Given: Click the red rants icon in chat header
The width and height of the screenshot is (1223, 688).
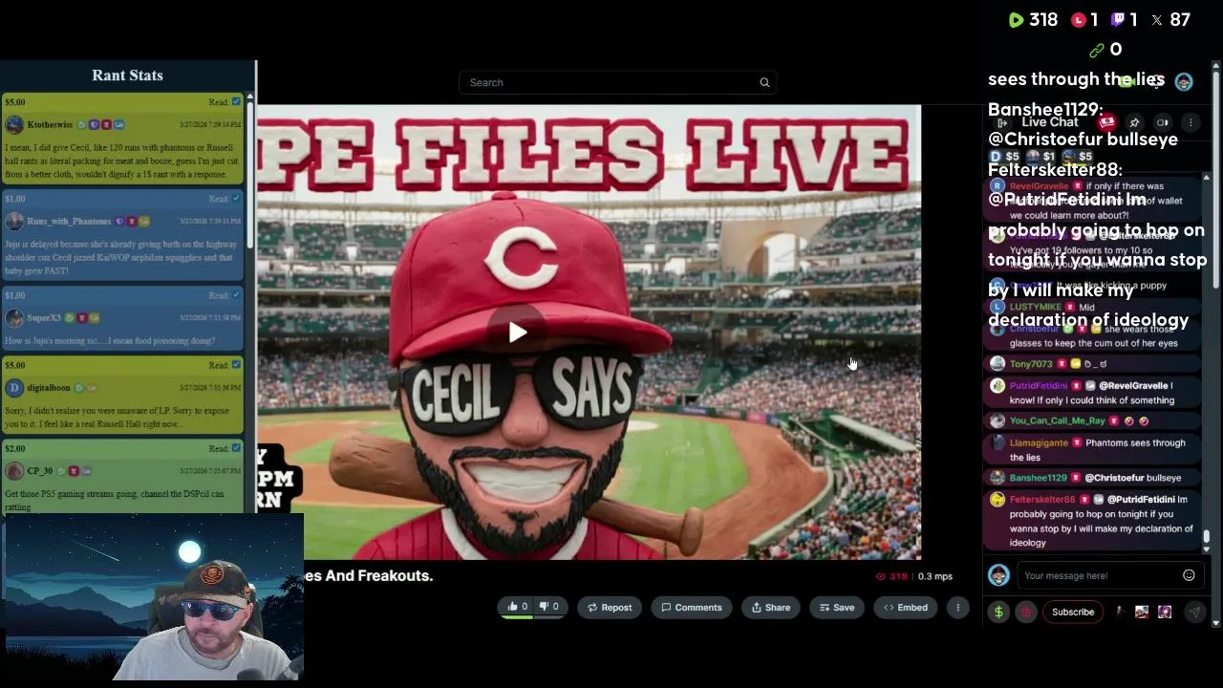Looking at the screenshot, I should [1106, 122].
